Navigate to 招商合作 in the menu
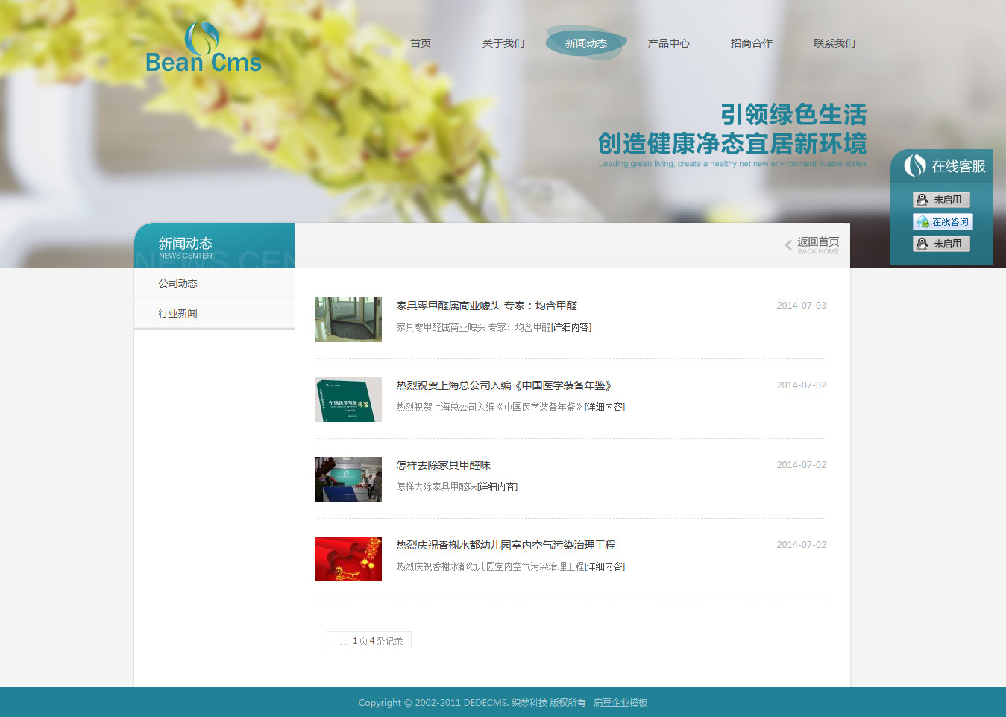 (x=752, y=43)
